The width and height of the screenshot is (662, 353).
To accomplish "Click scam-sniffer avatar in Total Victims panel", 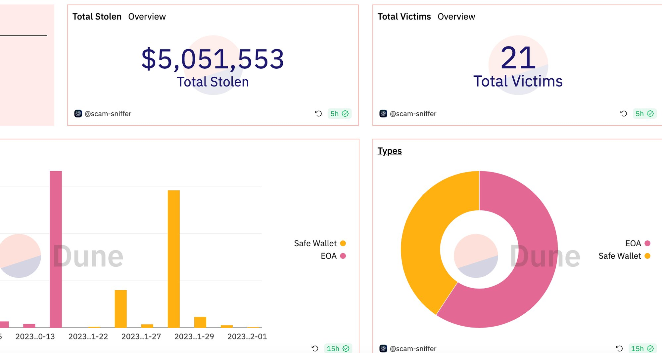I will pos(383,114).
